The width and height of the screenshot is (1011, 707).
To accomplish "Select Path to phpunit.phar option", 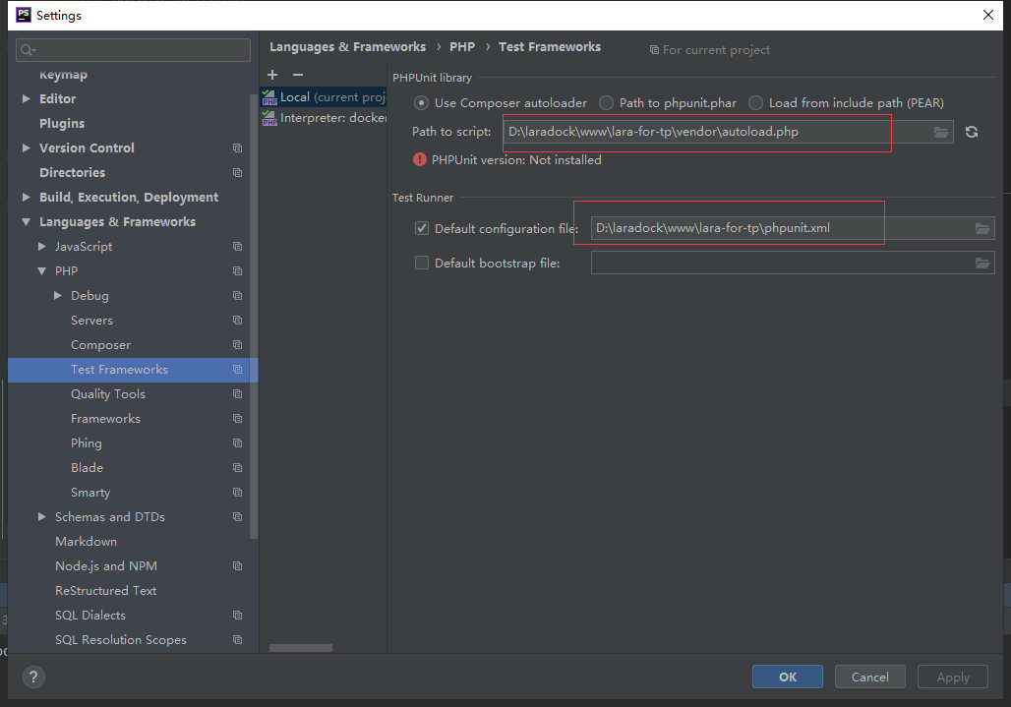I will 606,103.
